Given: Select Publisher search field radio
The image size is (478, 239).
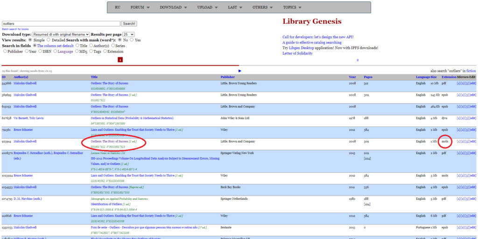Looking at the screenshot, I should click(5, 51).
